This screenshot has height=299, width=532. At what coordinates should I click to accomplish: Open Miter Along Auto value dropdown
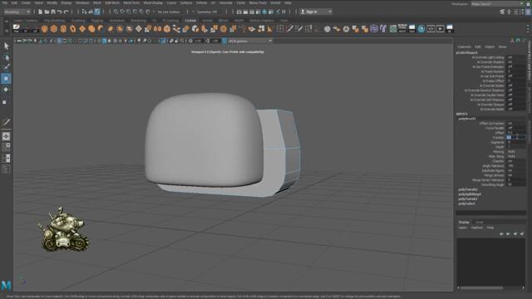point(516,156)
